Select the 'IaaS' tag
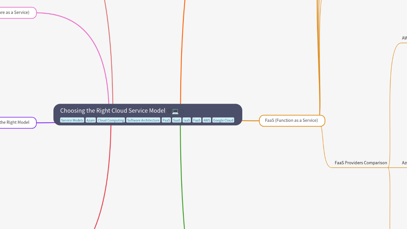Image resolution: width=407 pixels, height=229 pixels. (187, 120)
